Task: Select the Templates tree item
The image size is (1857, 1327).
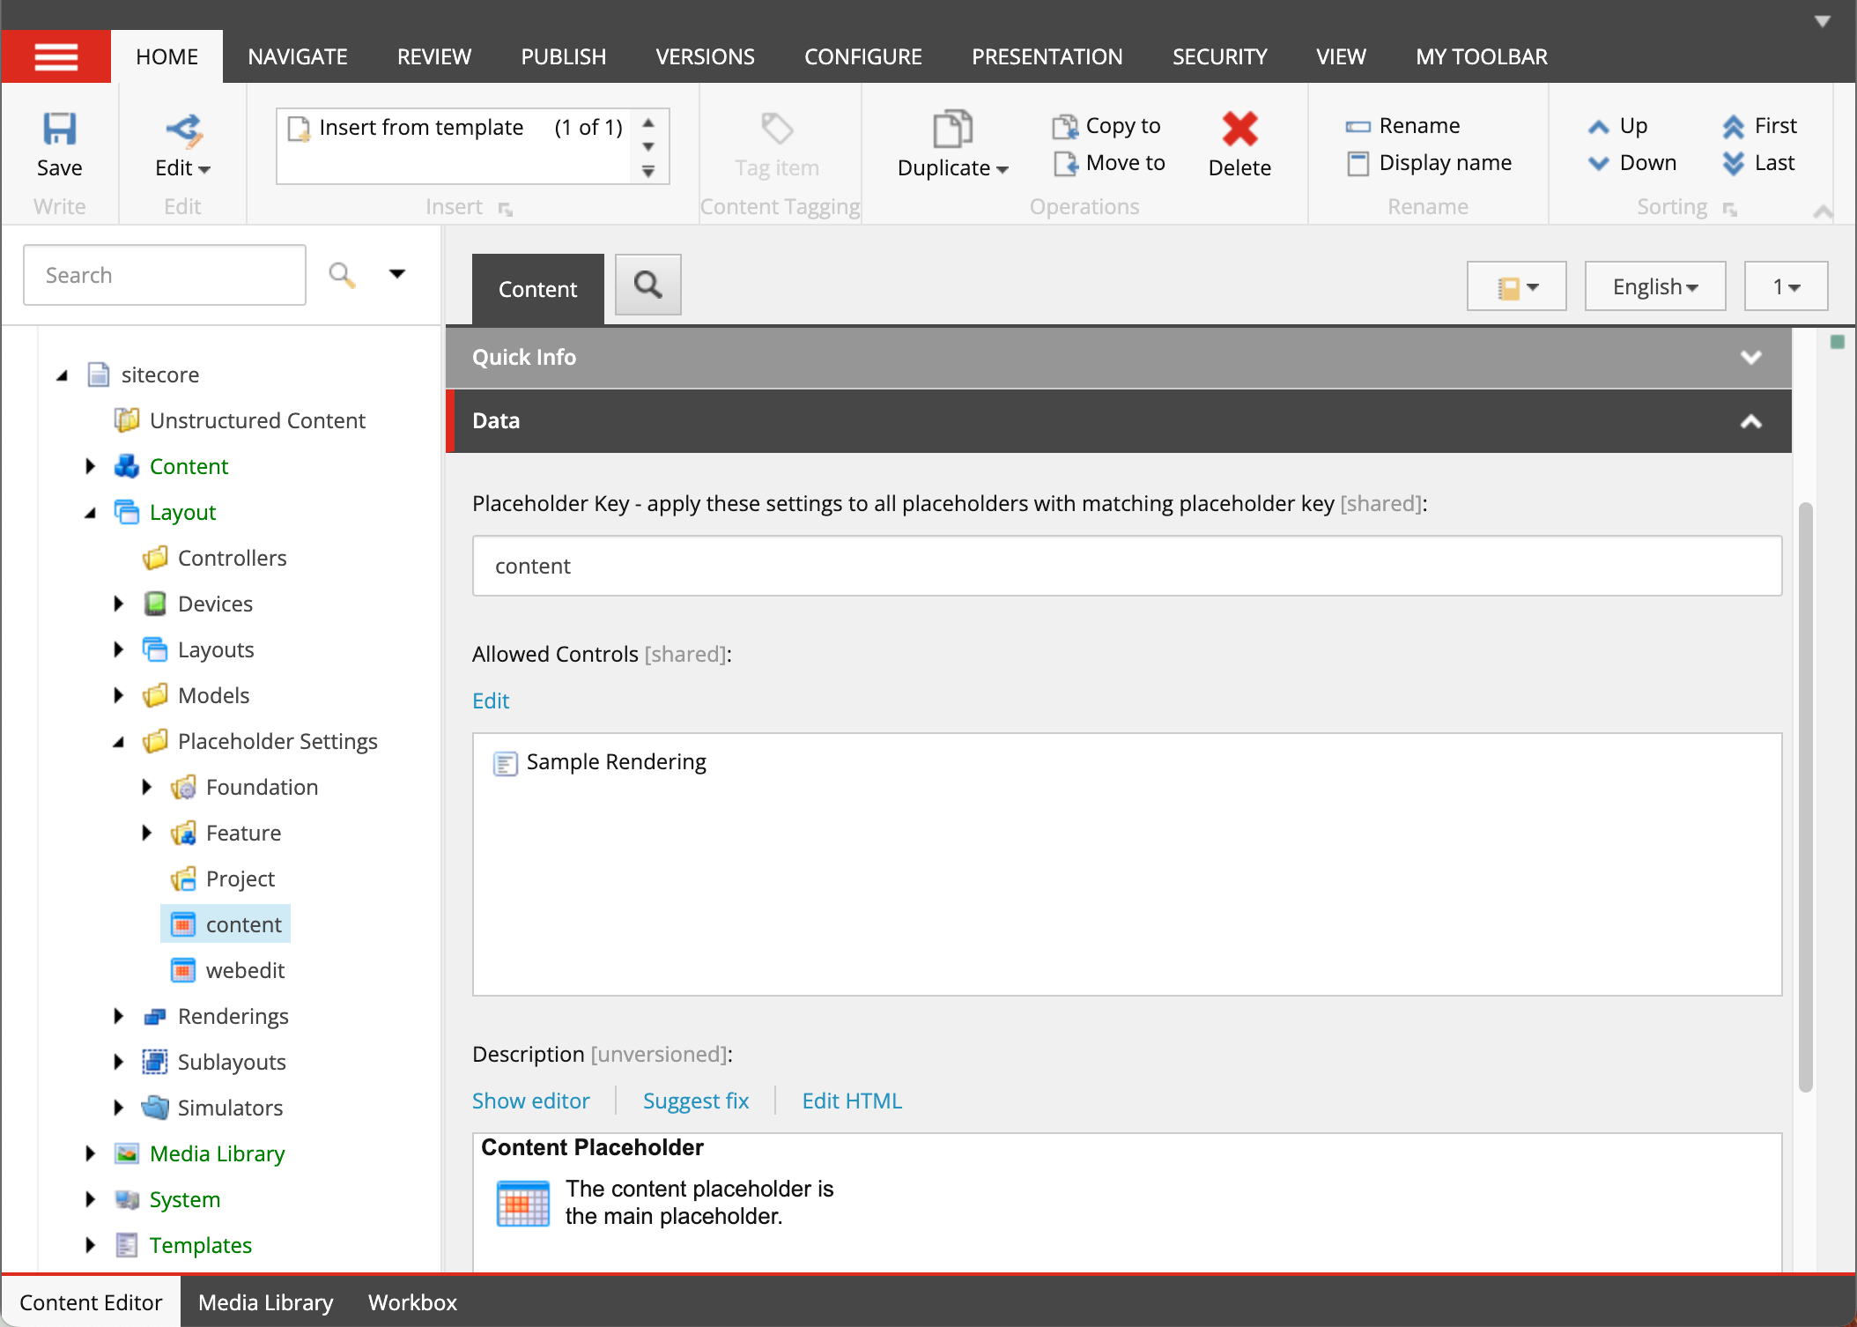Action: point(201,1245)
